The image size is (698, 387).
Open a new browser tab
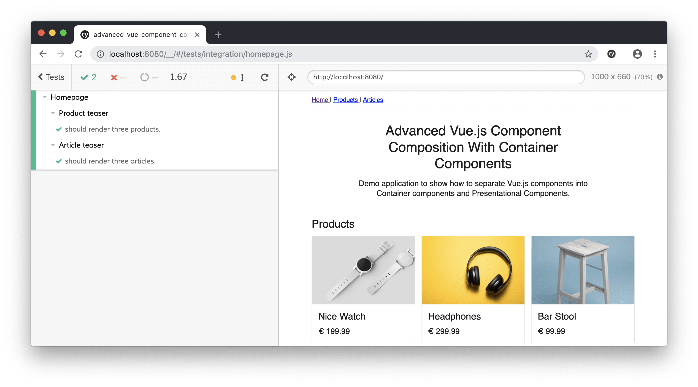click(x=218, y=35)
